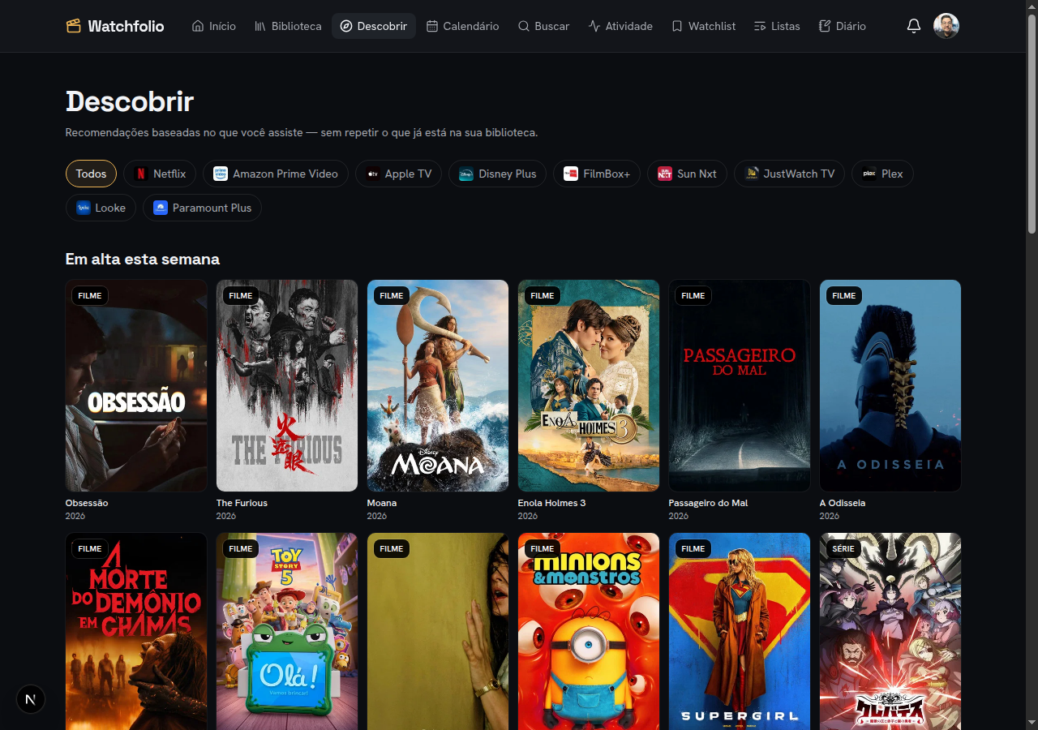The height and width of the screenshot is (730, 1038).
Task: Click the Plex logo icon
Action: coord(869,174)
